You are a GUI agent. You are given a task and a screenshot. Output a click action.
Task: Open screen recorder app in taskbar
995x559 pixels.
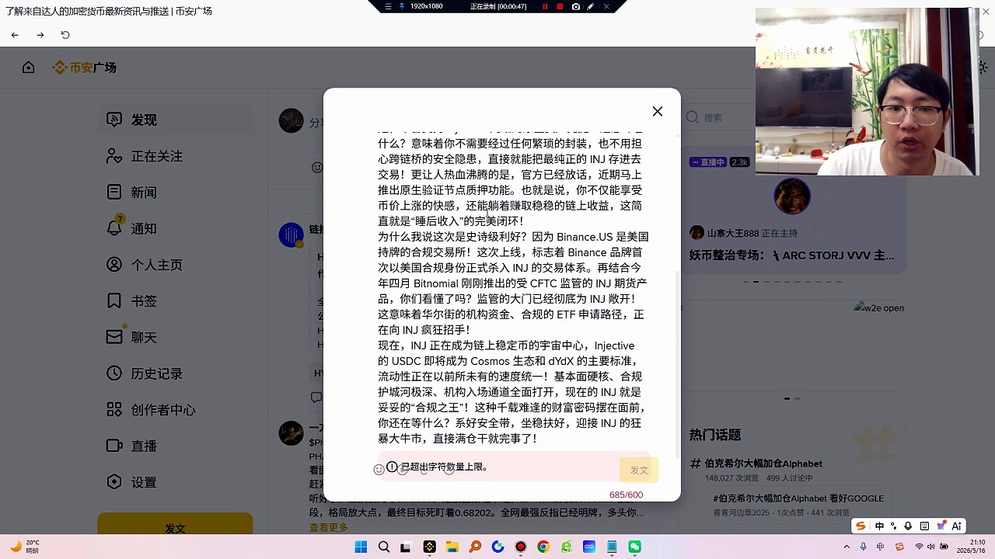tap(521, 547)
